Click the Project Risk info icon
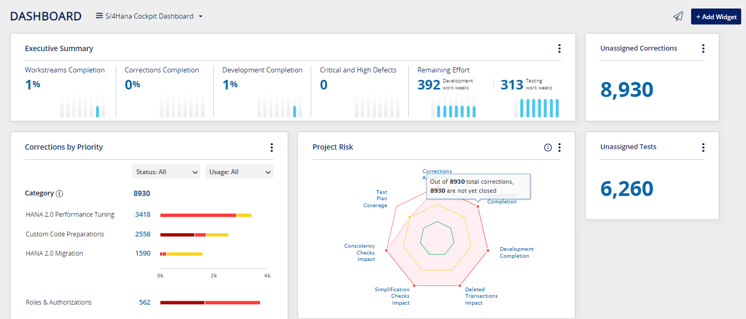746x319 pixels. point(548,148)
